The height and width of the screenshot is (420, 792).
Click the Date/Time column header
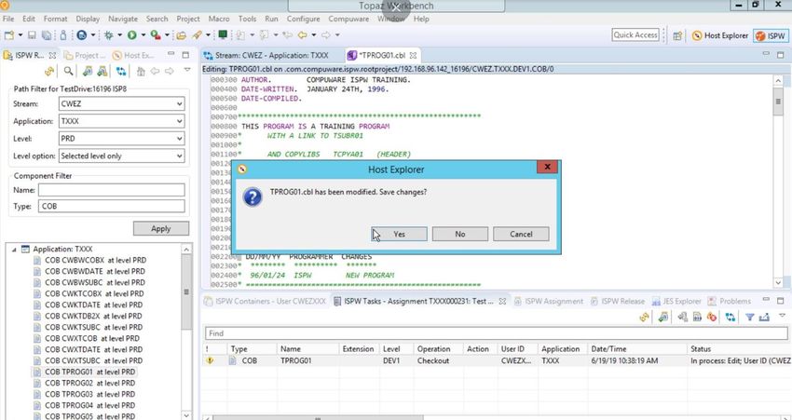click(636, 349)
